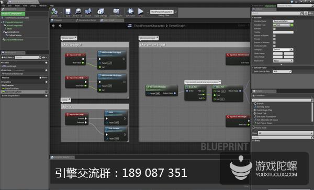The image size is (314, 190).
Task: Open the Replication dropdown
Action: pos(283,61)
